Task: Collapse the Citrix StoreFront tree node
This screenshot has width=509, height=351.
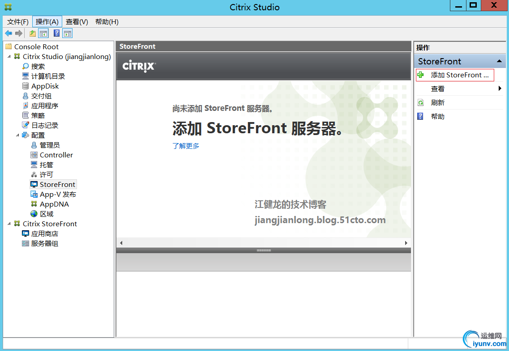Action: point(9,224)
